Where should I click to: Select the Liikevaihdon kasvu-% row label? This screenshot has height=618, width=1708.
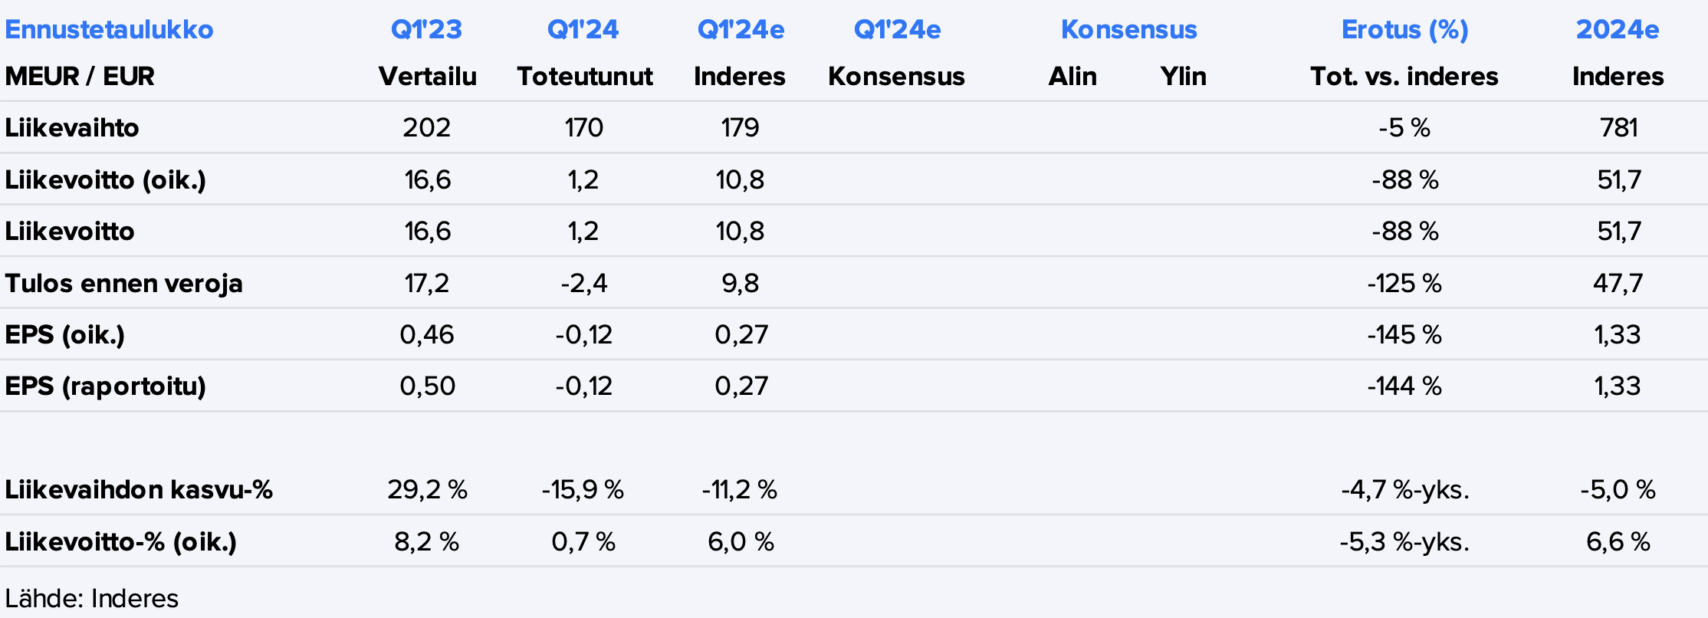tap(139, 490)
